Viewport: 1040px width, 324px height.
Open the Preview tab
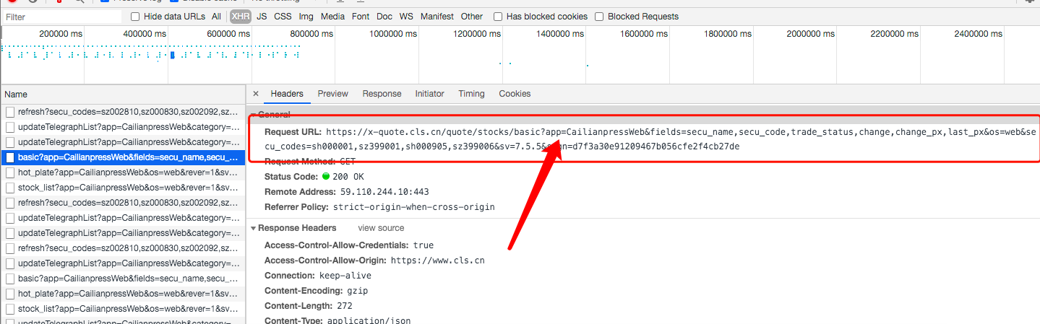(333, 94)
